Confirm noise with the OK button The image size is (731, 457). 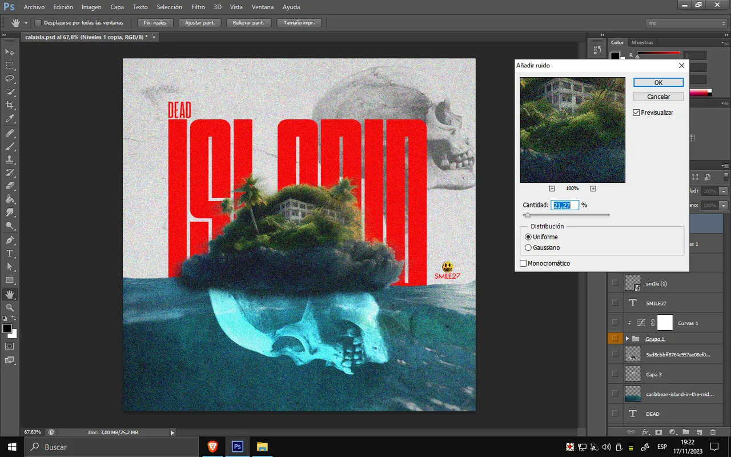click(658, 82)
